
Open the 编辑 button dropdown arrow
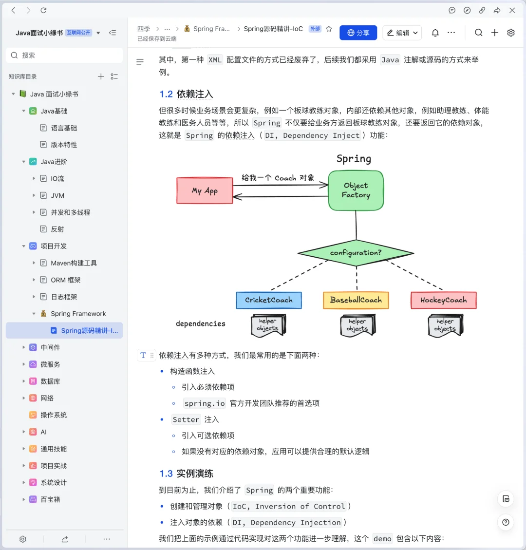[414, 33]
